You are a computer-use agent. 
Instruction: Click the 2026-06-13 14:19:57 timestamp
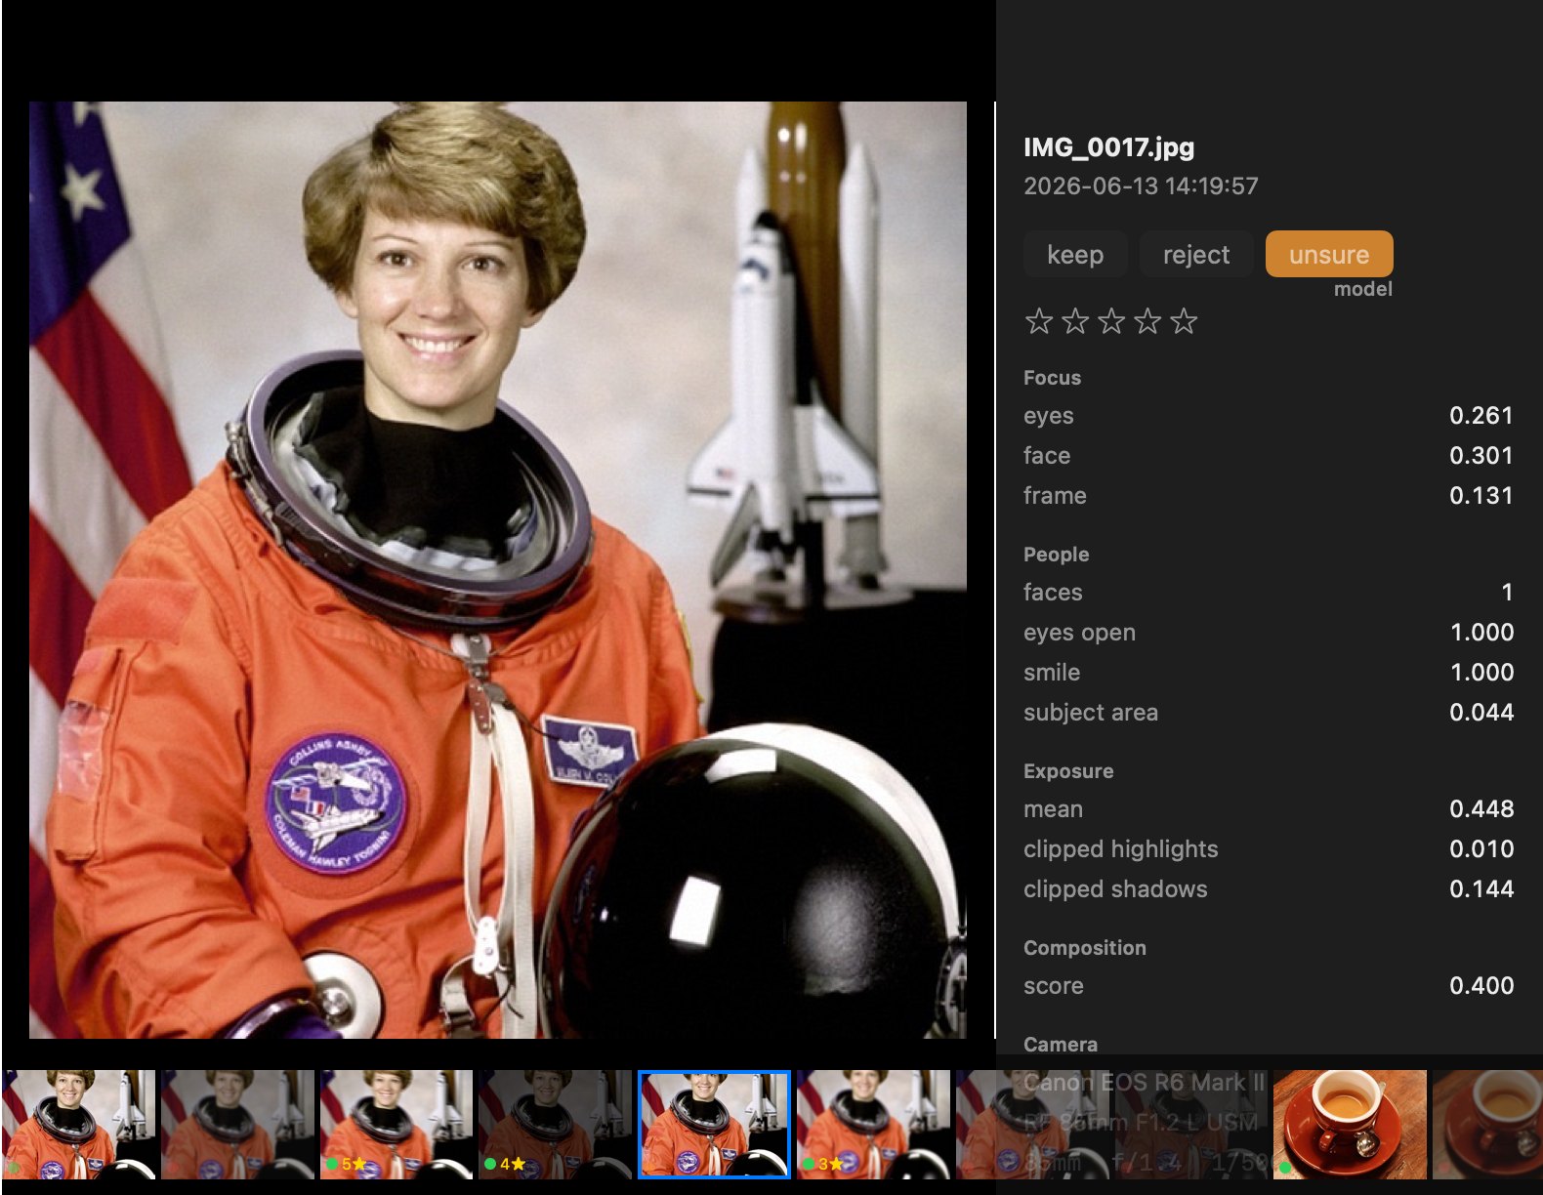click(x=1141, y=185)
